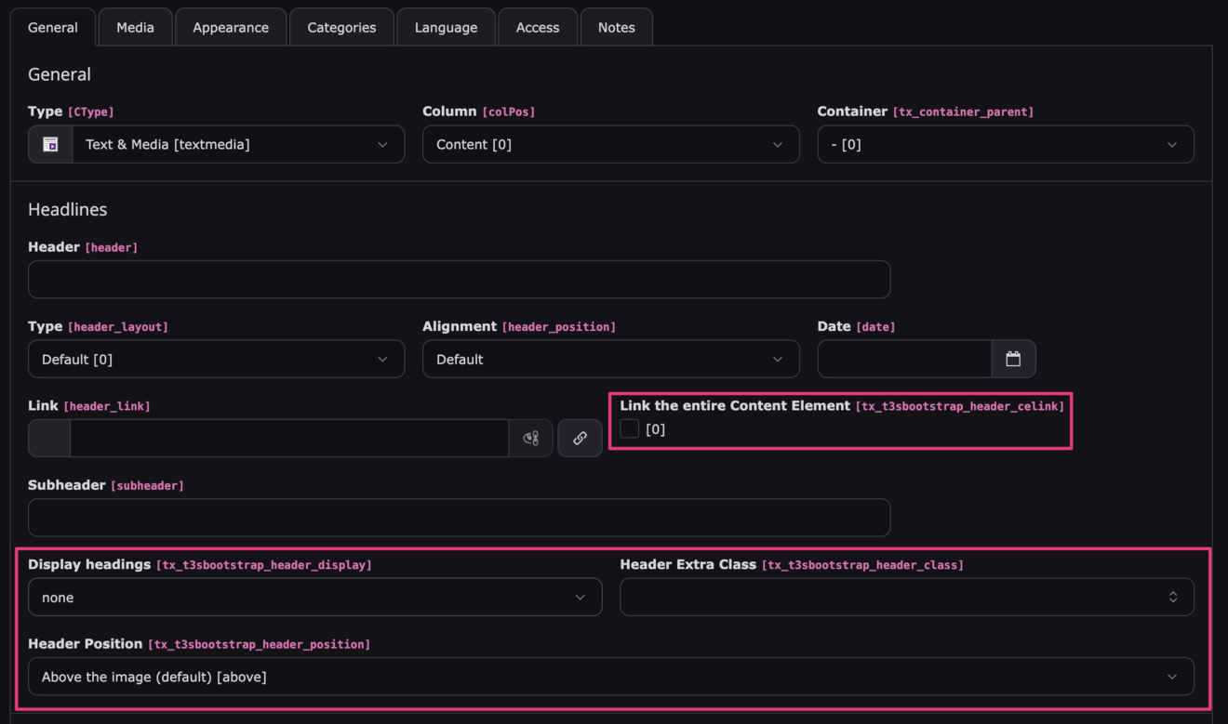Switch to the Media tab
This screenshot has width=1228, height=724.
[x=135, y=28]
